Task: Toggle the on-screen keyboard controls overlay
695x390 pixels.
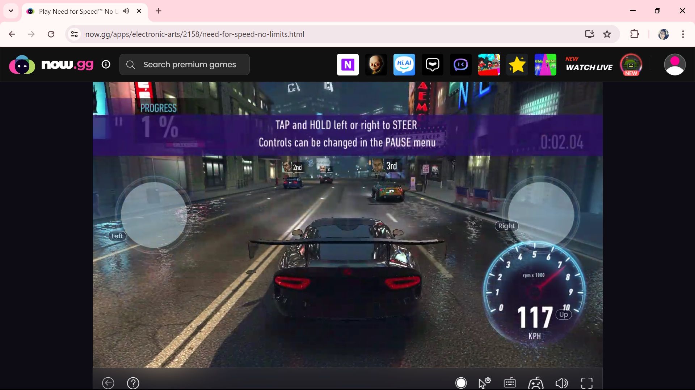Action: (510, 383)
